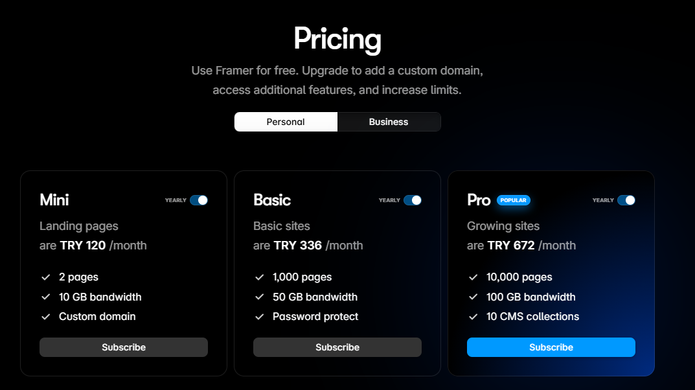The width and height of the screenshot is (695, 390).
Task: Subscribe to the Mini plan
Action: pyautogui.click(x=124, y=347)
